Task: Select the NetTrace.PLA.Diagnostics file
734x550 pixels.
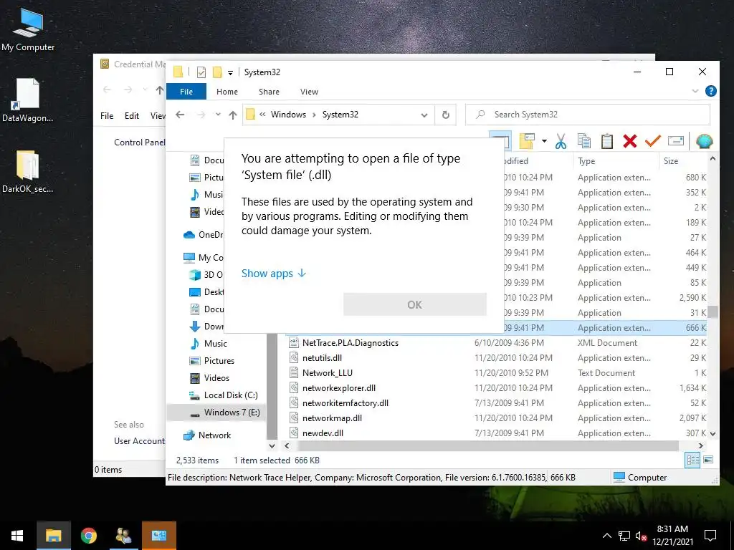Action: [350, 343]
